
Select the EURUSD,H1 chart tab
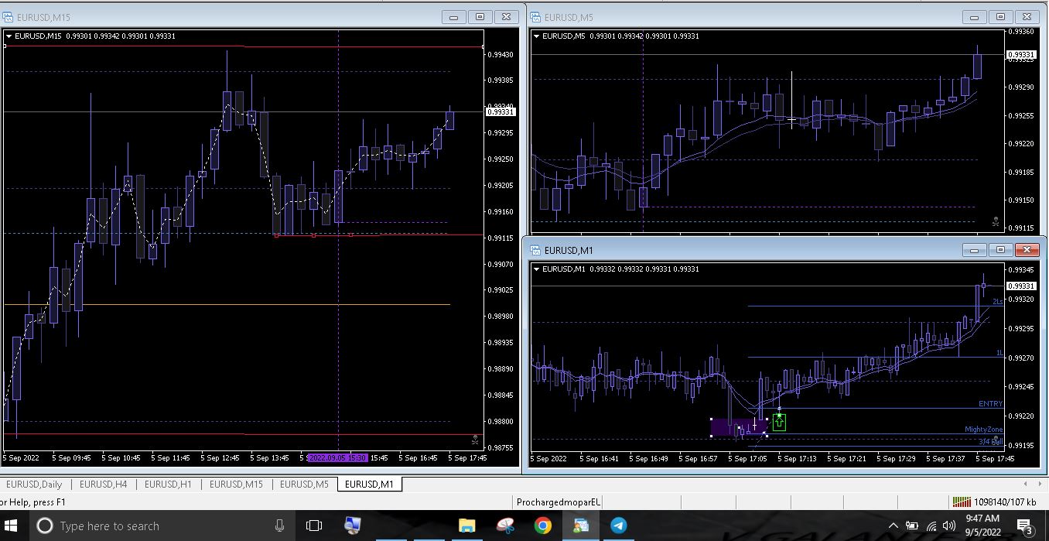tap(168, 485)
